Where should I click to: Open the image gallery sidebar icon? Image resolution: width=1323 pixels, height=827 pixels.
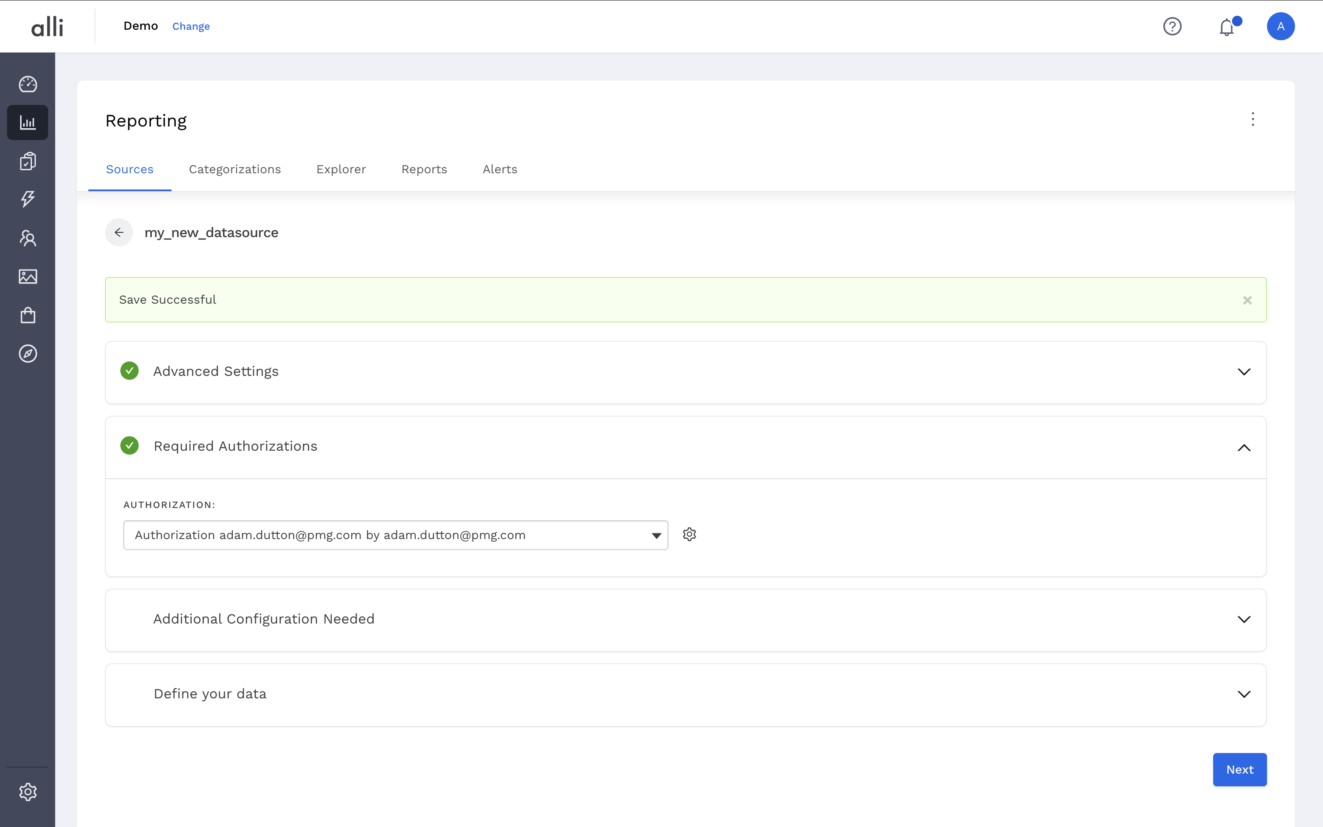[27, 277]
